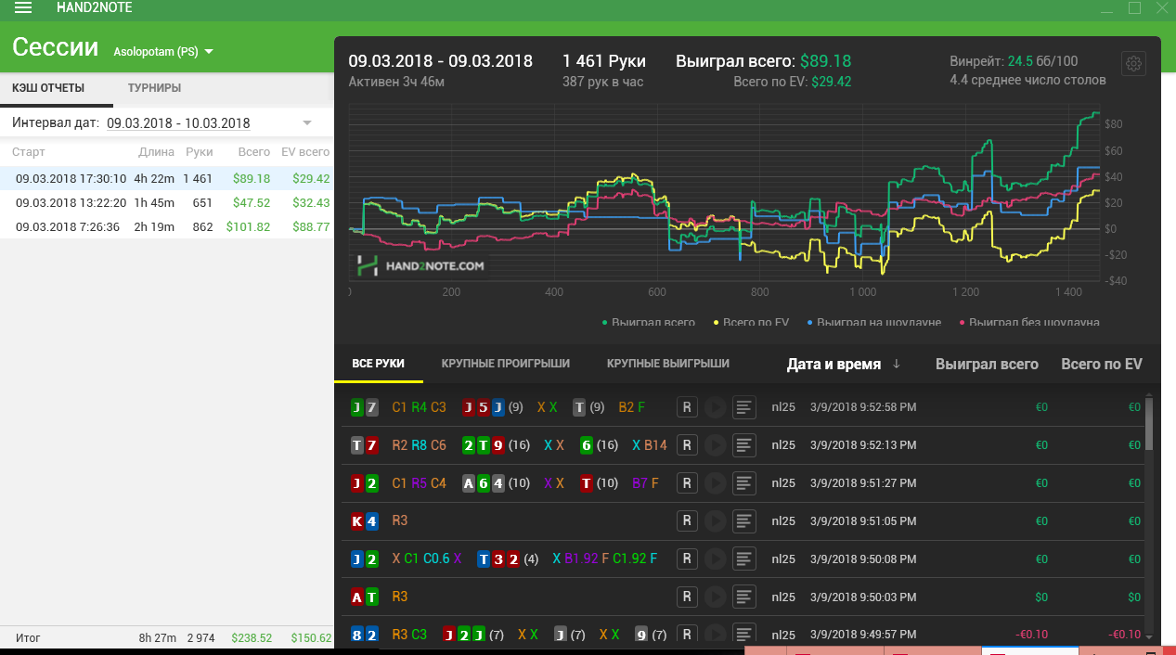Image resolution: width=1176 pixels, height=655 pixels.
Task: Open chart settings gear icon
Action: (x=1133, y=64)
